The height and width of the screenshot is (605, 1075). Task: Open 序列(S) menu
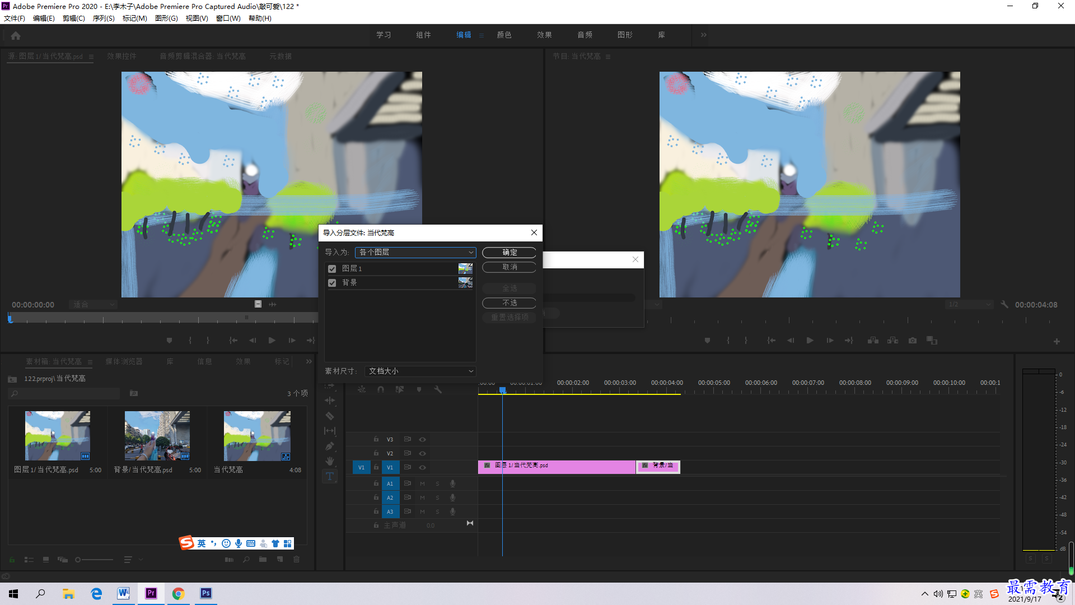[x=104, y=18]
